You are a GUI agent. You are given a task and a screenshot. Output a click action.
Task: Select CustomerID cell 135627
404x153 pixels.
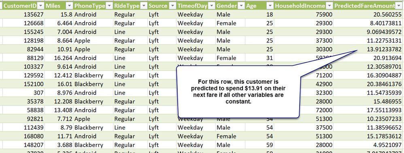tap(23, 15)
